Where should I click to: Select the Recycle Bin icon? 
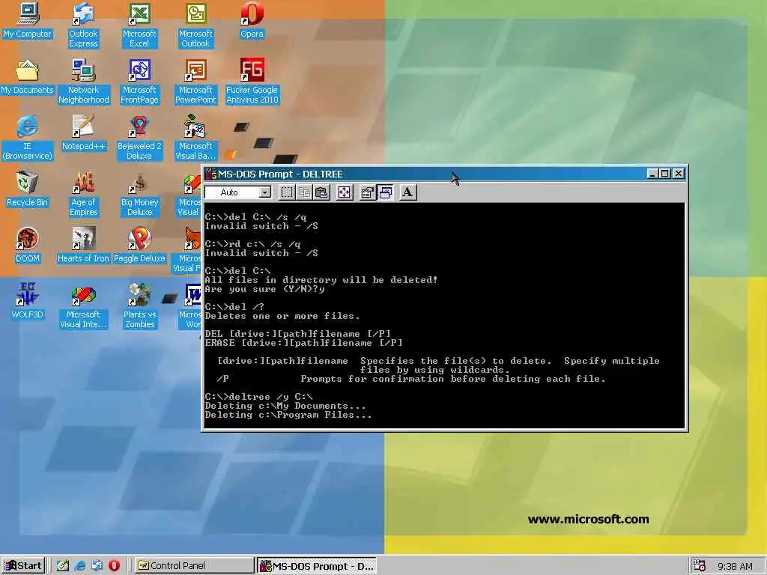tap(27, 189)
